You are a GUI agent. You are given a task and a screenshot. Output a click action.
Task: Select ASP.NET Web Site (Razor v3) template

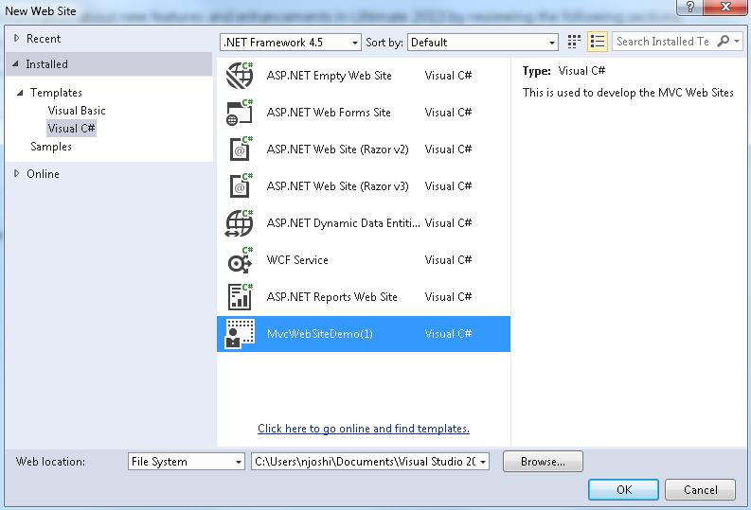click(364, 186)
